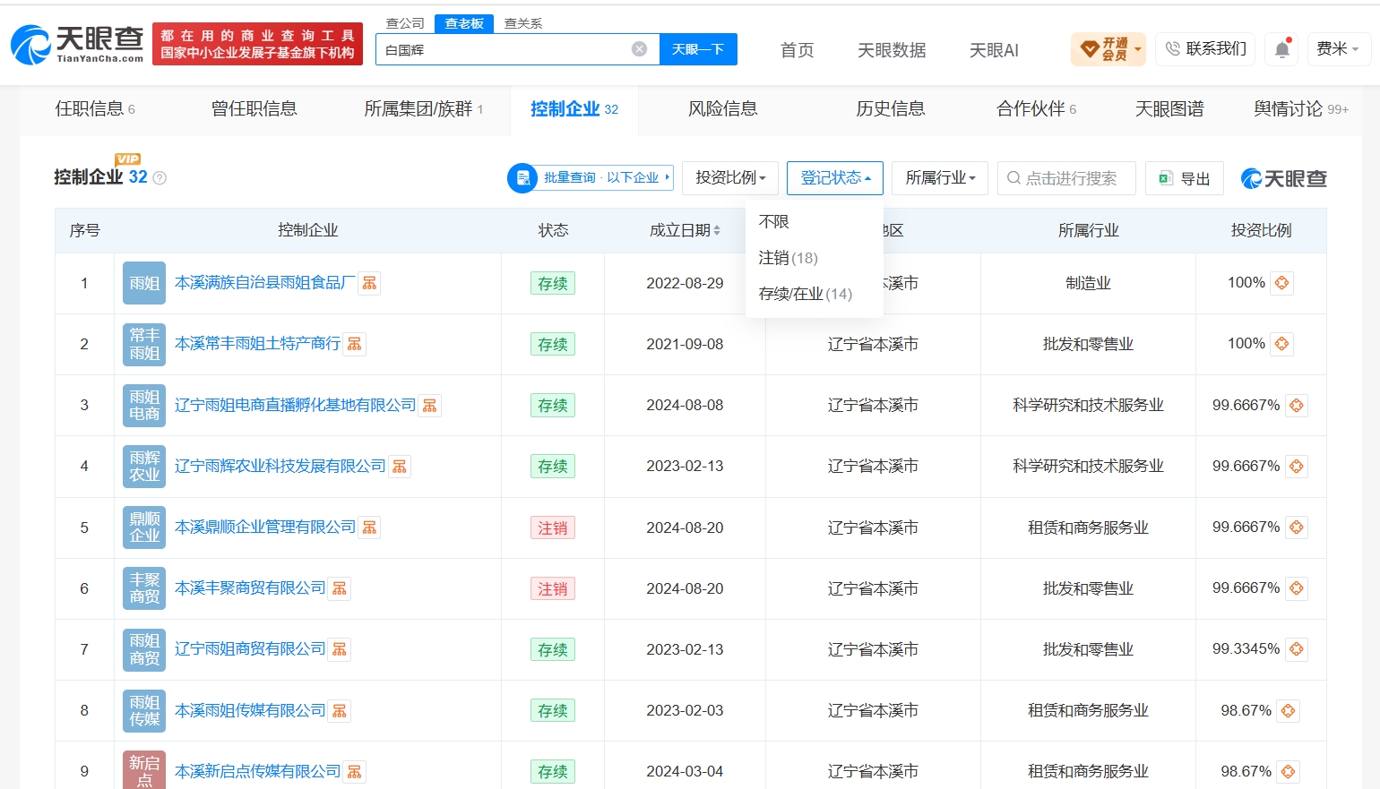Image resolution: width=1380 pixels, height=789 pixels.
Task: Sort by 成立日期 column arrows
Action: click(x=717, y=231)
